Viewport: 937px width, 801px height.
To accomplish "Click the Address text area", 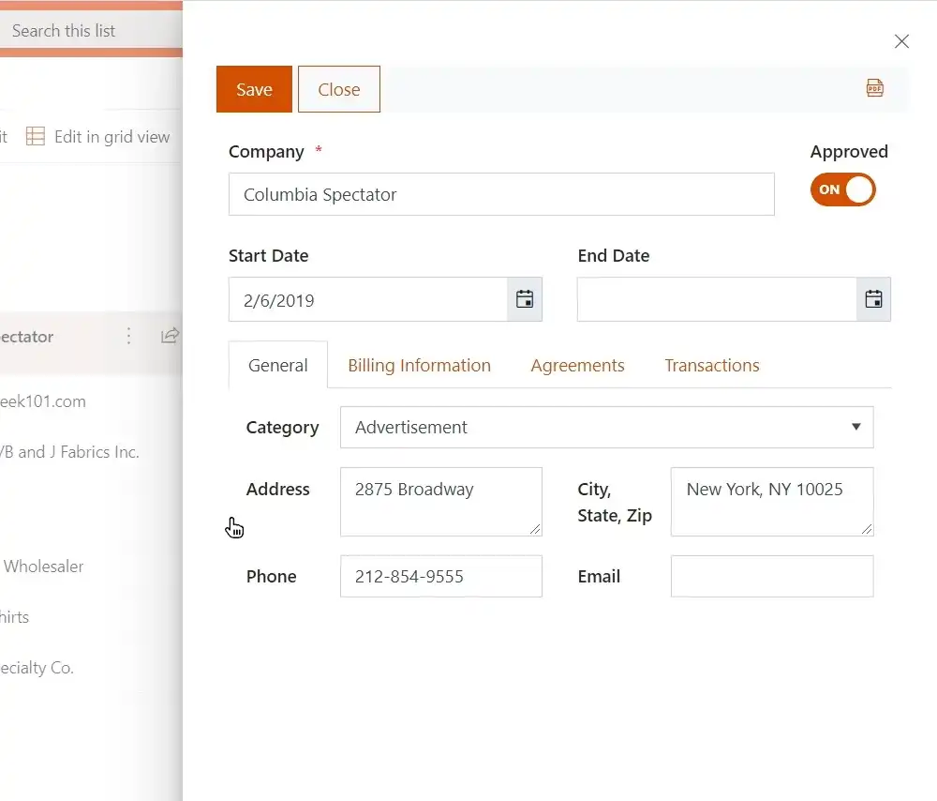I will click(x=441, y=502).
